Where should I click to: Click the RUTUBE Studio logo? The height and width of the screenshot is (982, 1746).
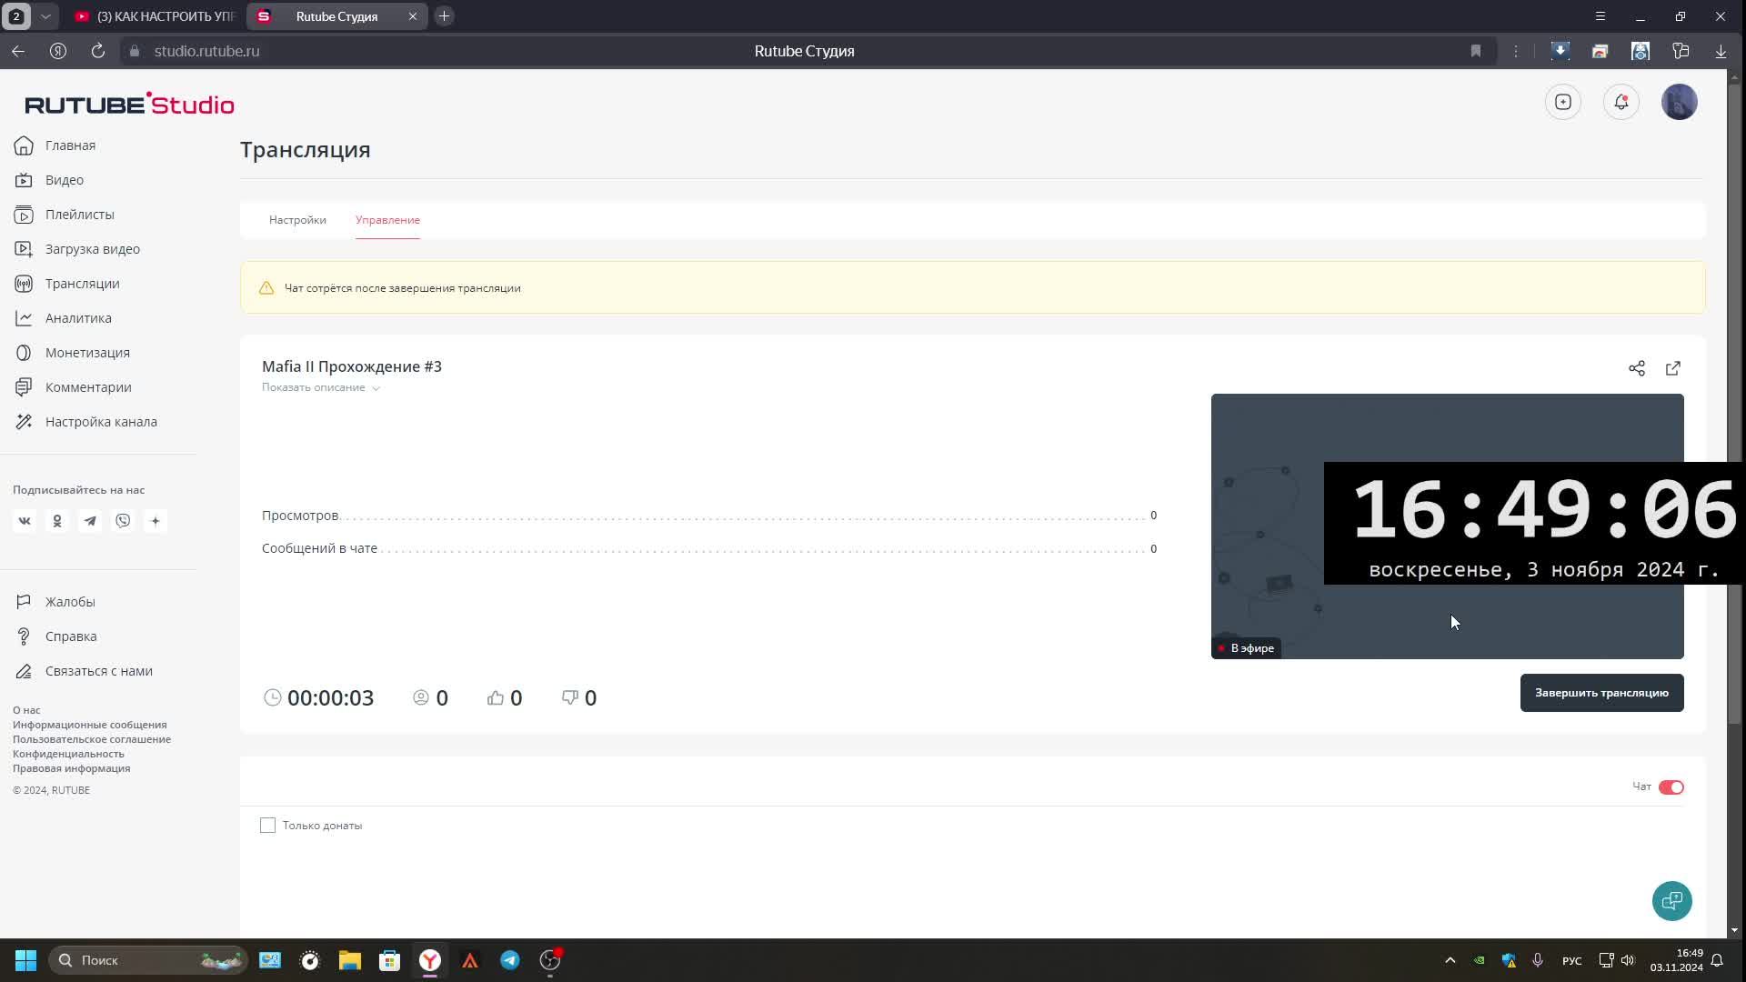tap(129, 104)
